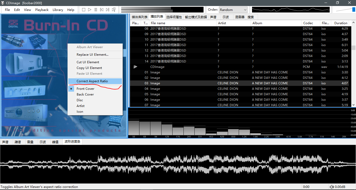Select Back Cover in context menu
The width and height of the screenshot is (356, 190).
tap(85, 94)
